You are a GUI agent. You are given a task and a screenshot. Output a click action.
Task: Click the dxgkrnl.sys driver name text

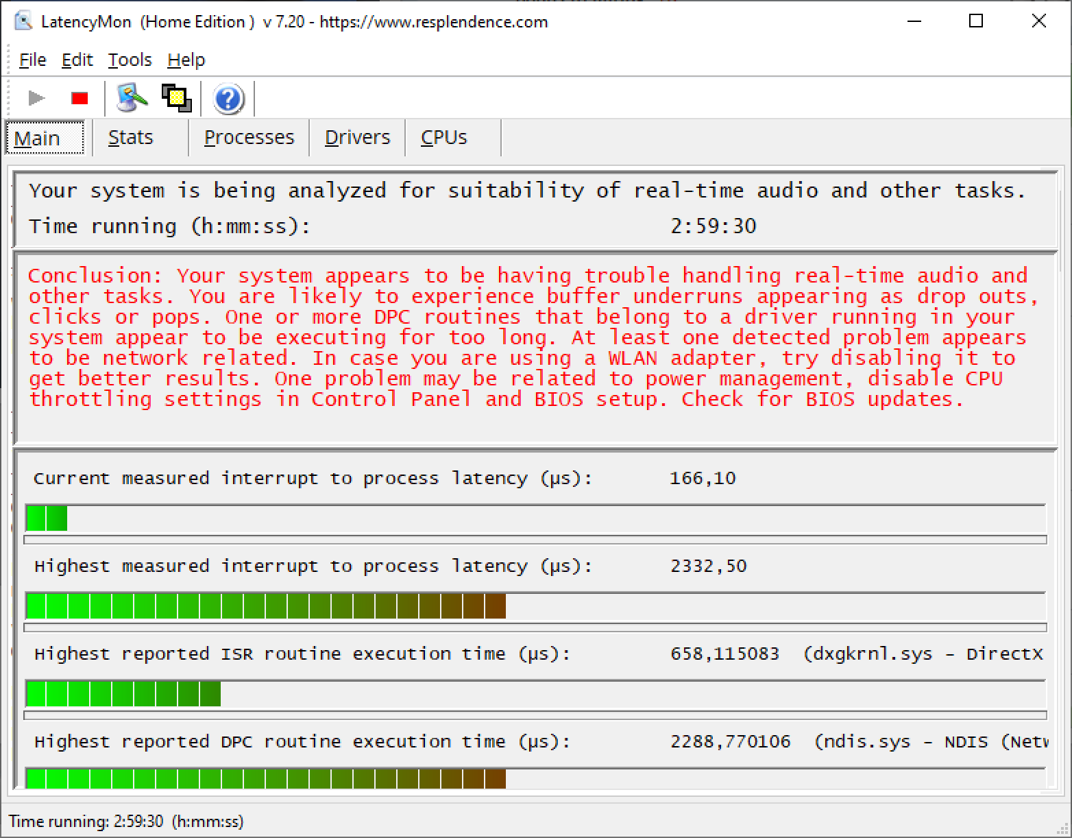click(x=873, y=654)
